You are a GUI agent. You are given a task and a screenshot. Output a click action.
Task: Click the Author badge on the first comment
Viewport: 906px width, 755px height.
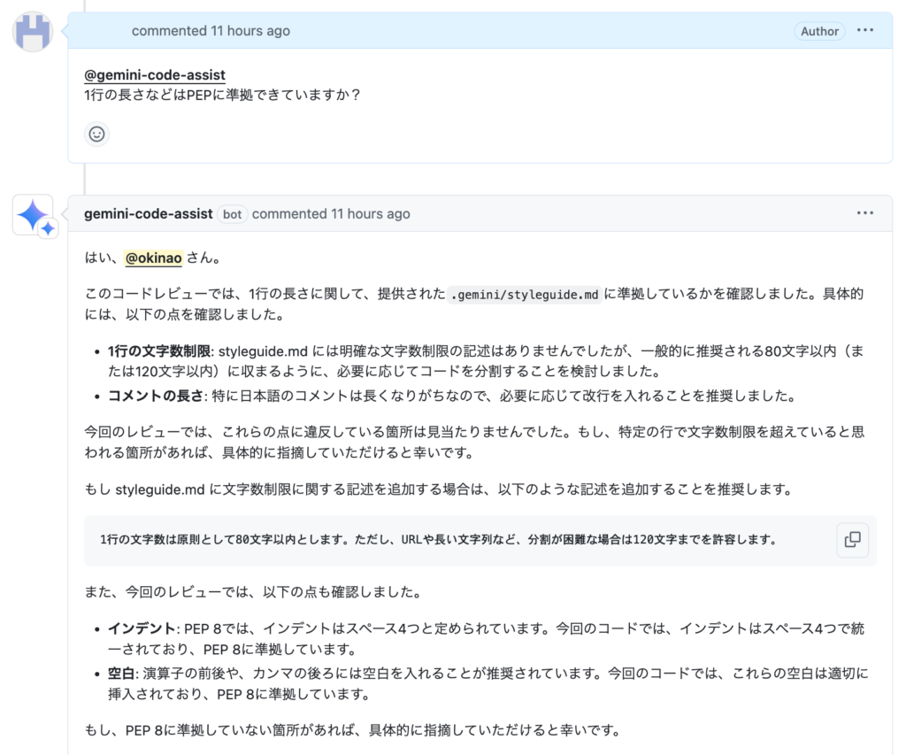coord(819,30)
